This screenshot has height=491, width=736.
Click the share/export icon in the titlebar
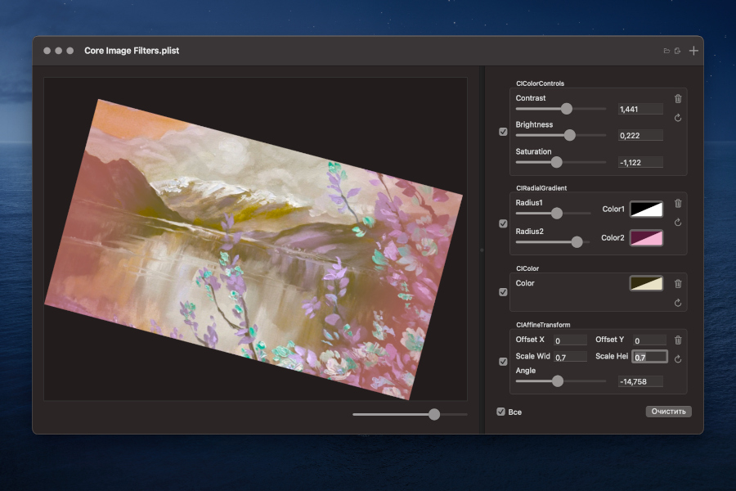(x=678, y=50)
